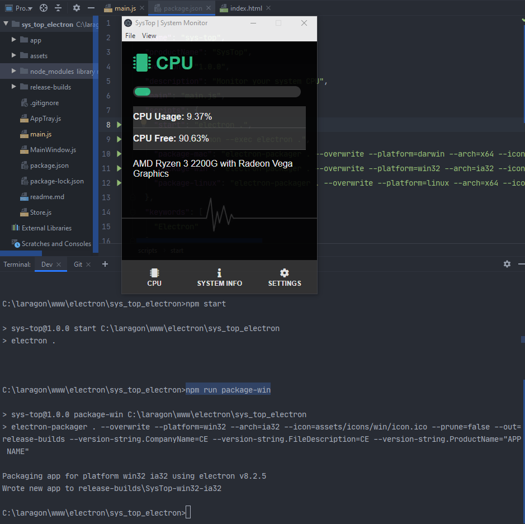Open the SYSTEM INFO tab in SysTop
The height and width of the screenshot is (524, 525).
[219, 277]
